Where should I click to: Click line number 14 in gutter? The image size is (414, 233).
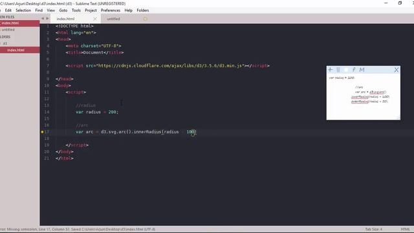pos(47,112)
